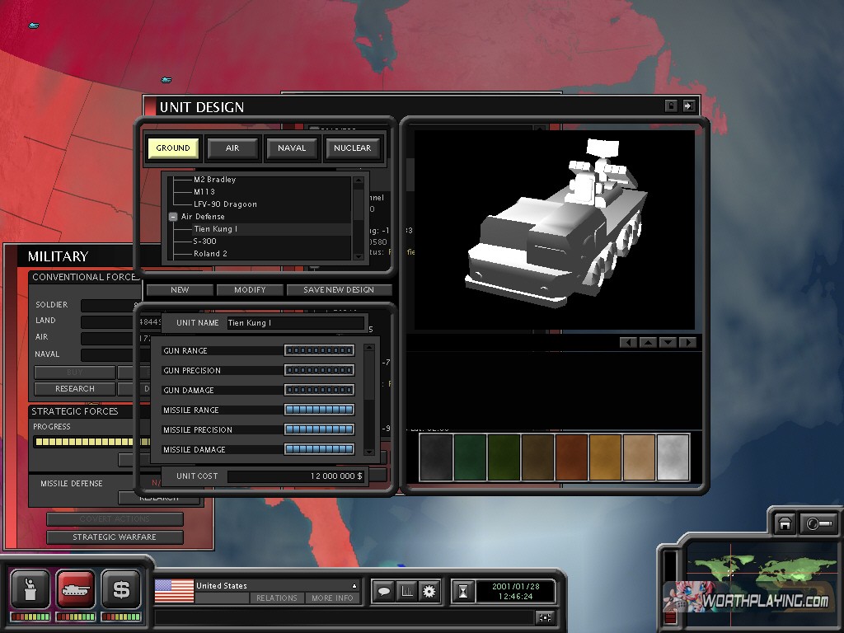844x633 pixels.
Task: Open the Politics podium panel
Action: (x=30, y=589)
